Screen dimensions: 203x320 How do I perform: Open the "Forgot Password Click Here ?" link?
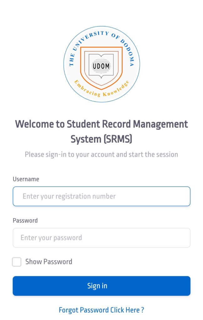tap(101, 310)
